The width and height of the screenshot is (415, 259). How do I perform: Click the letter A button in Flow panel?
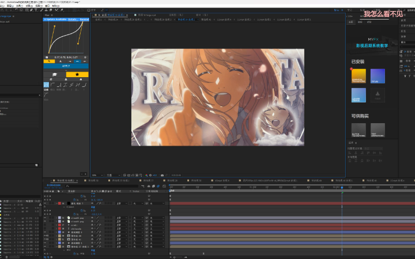pos(61,62)
